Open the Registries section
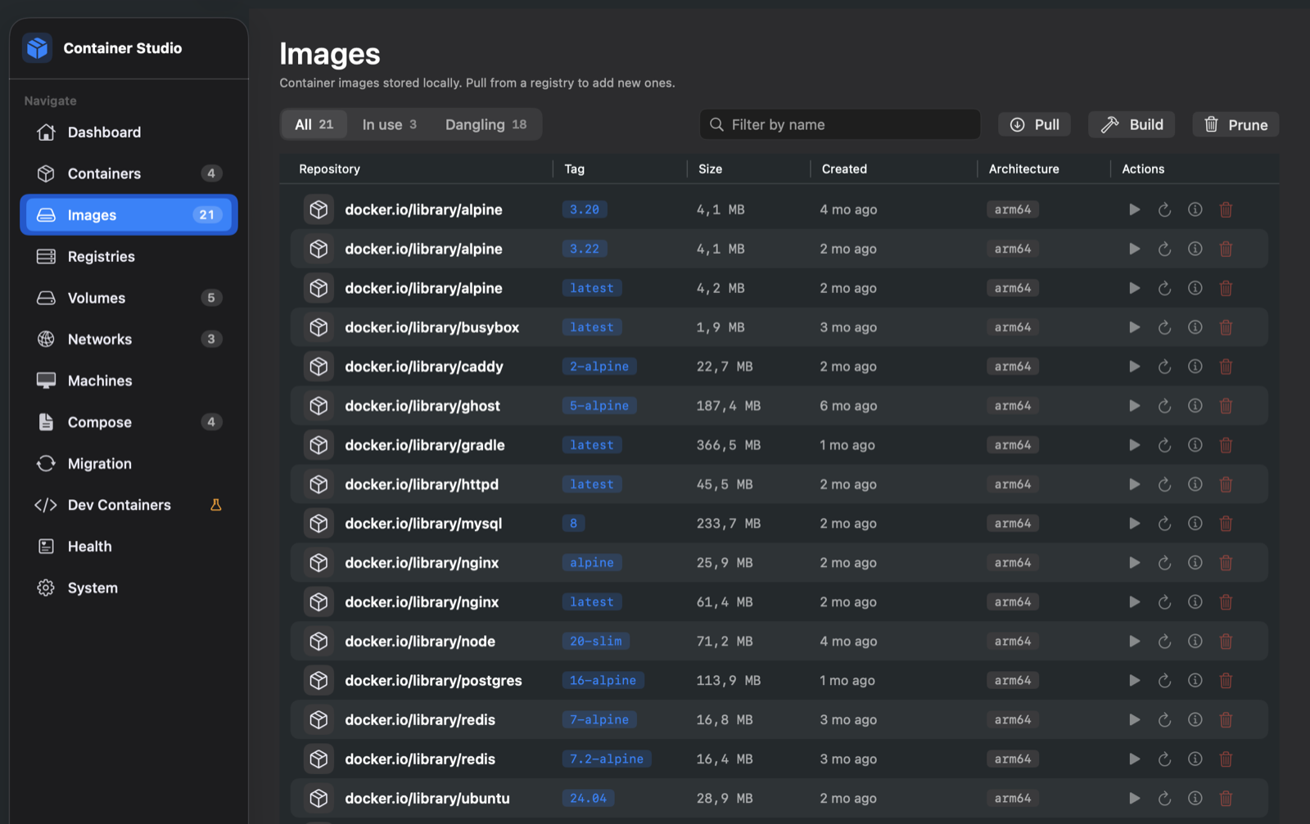Image resolution: width=1310 pixels, height=824 pixels. point(129,256)
